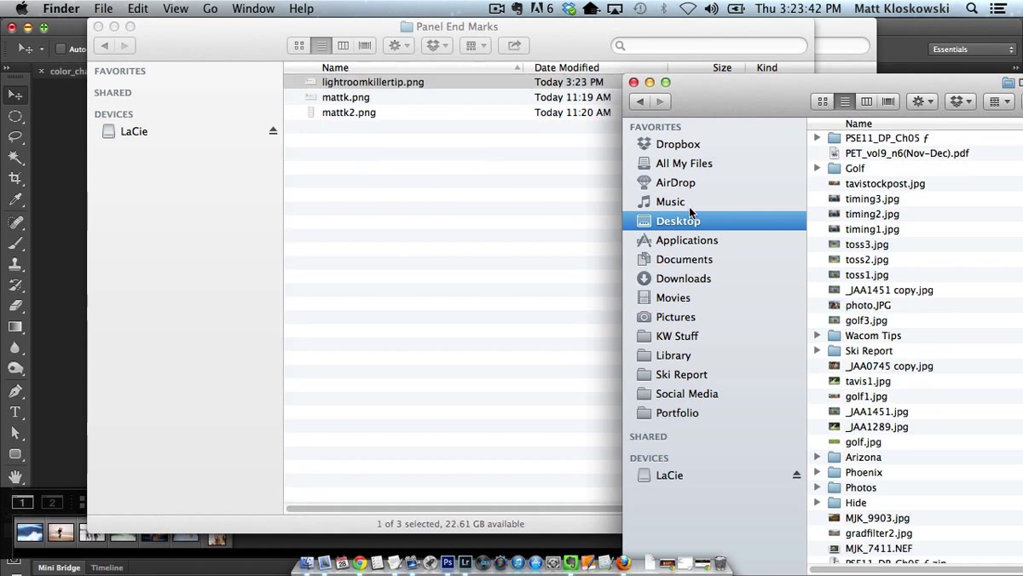Set Panel End Marks window to list view

[x=321, y=45]
